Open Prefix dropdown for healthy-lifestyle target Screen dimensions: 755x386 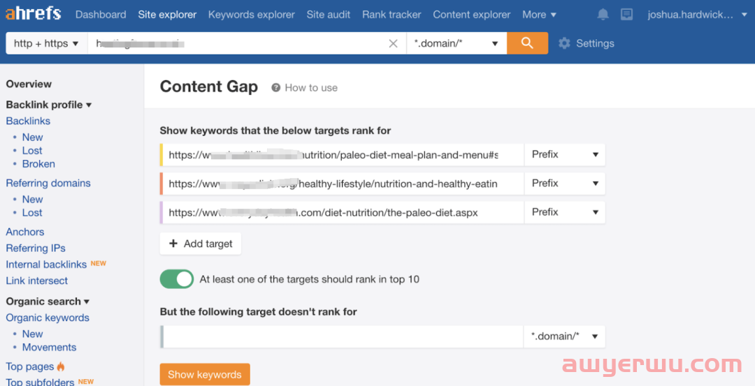565,184
